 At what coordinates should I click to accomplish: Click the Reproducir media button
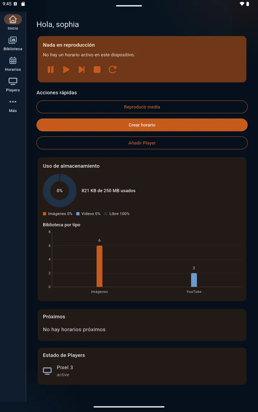142,107
